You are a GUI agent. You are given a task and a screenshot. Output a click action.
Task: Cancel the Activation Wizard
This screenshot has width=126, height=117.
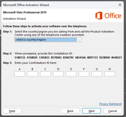(x=113, y=111)
